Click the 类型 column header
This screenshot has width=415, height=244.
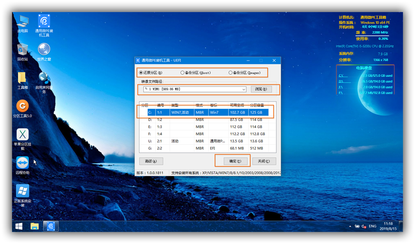(175, 105)
